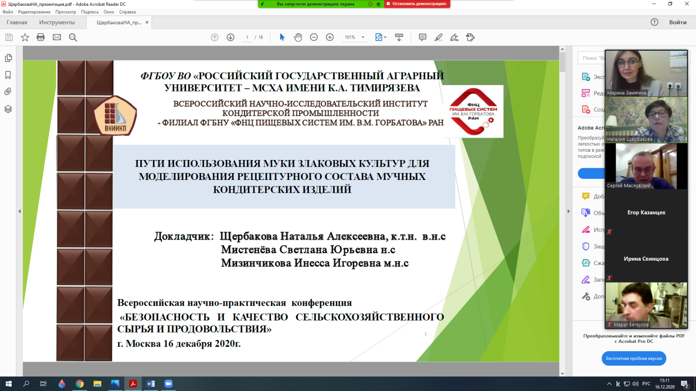Click the star bookmark icon in toolbar
This screenshot has width=696, height=391.
tap(25, 37)
